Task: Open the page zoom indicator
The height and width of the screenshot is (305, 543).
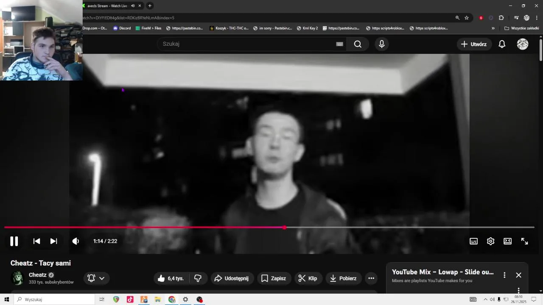Action: click(x=457, y=18)
